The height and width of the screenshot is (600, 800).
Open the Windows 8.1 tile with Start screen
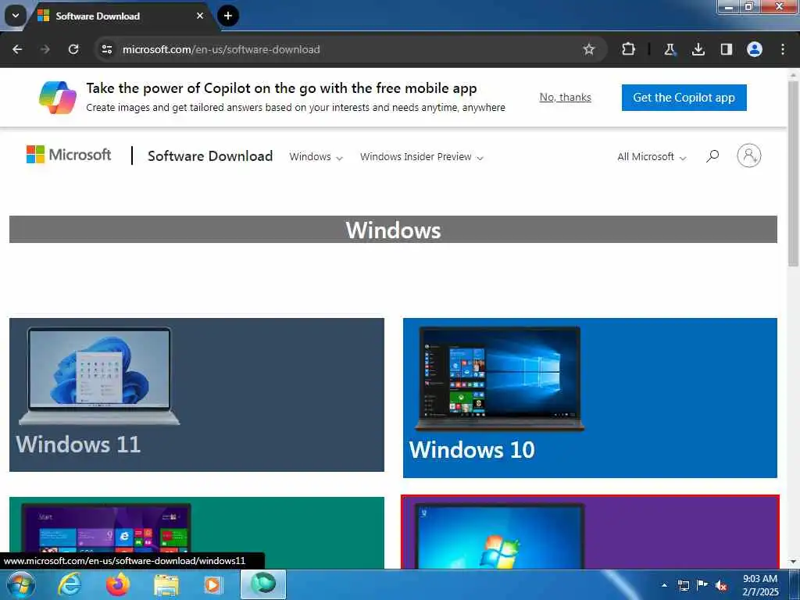pyautogui.click(x=196, y=533)
